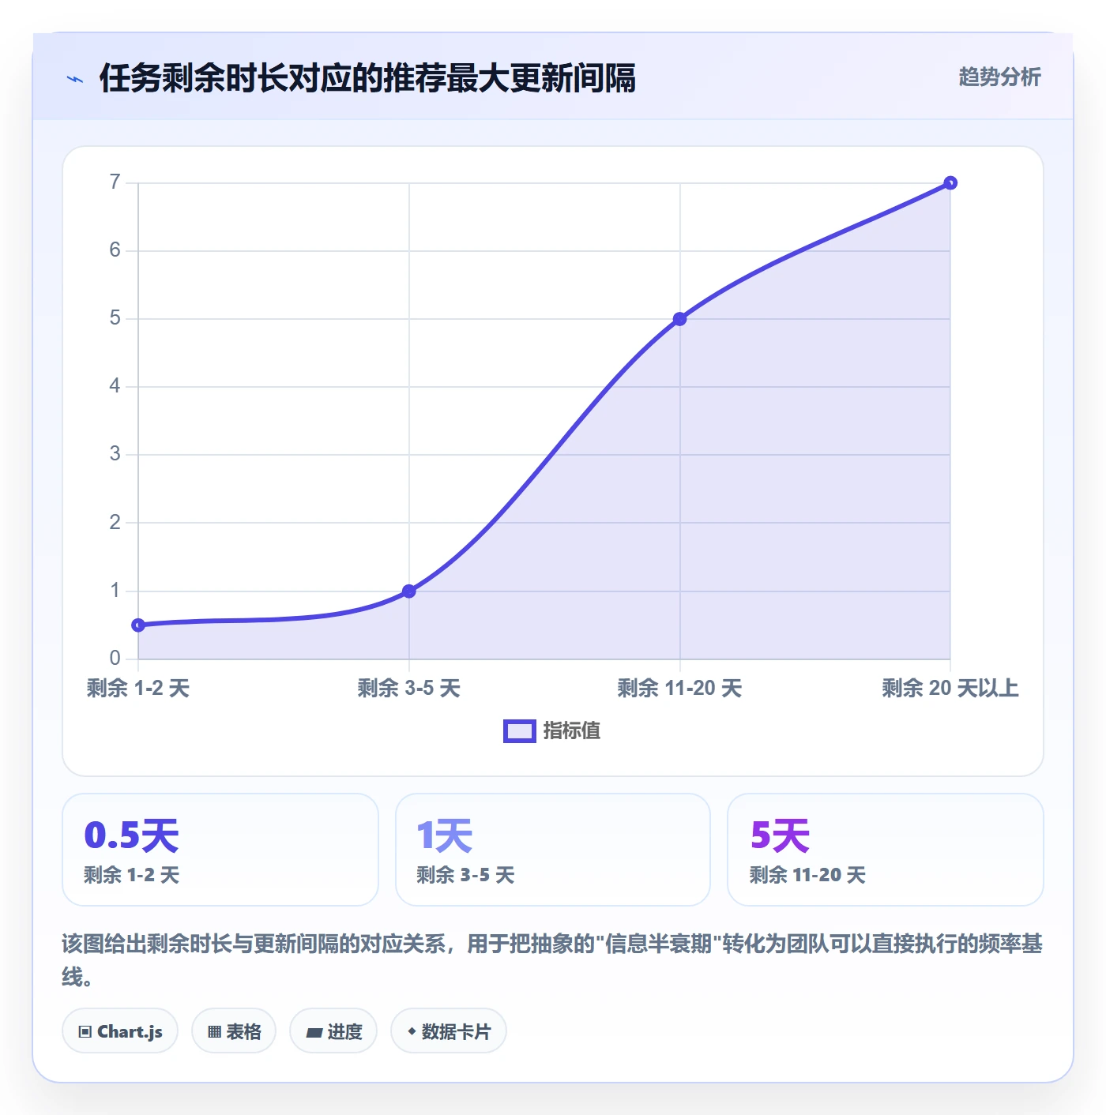Click the y-axis value 0
Viewport: 1106px width, 1115px height.
pos(115,659)
